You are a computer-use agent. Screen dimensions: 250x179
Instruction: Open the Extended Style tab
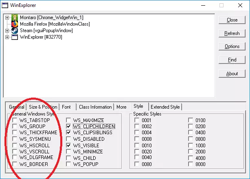165,107
